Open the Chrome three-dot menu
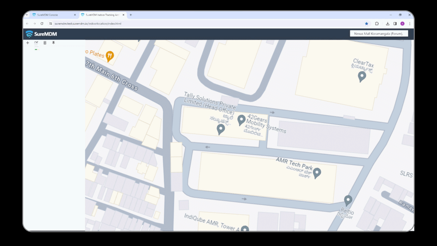The image size is (437, 246). click(x=410, y=24)
